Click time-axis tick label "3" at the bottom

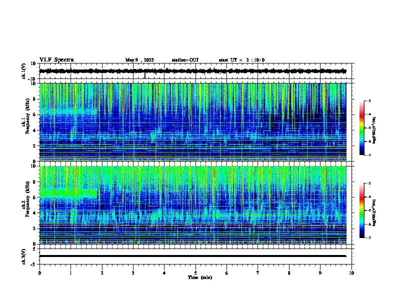pos(133,273)
